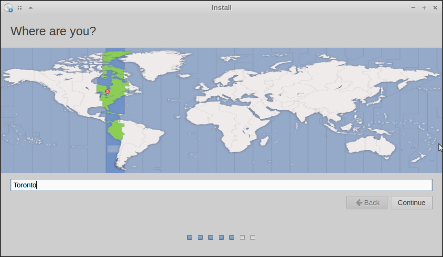Image resolution: width=443 pixels, height=257 pixels.
Task: Close the Install window
Action: tap(435, 8)
